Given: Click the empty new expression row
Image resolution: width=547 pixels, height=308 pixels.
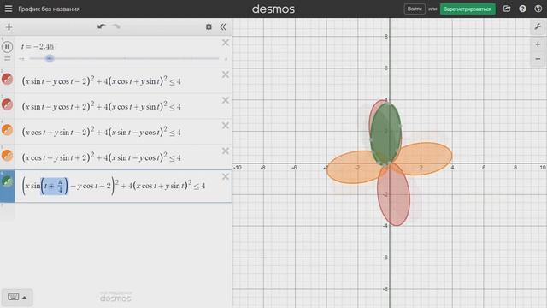Looking at the screenshot, I should 123,211.
